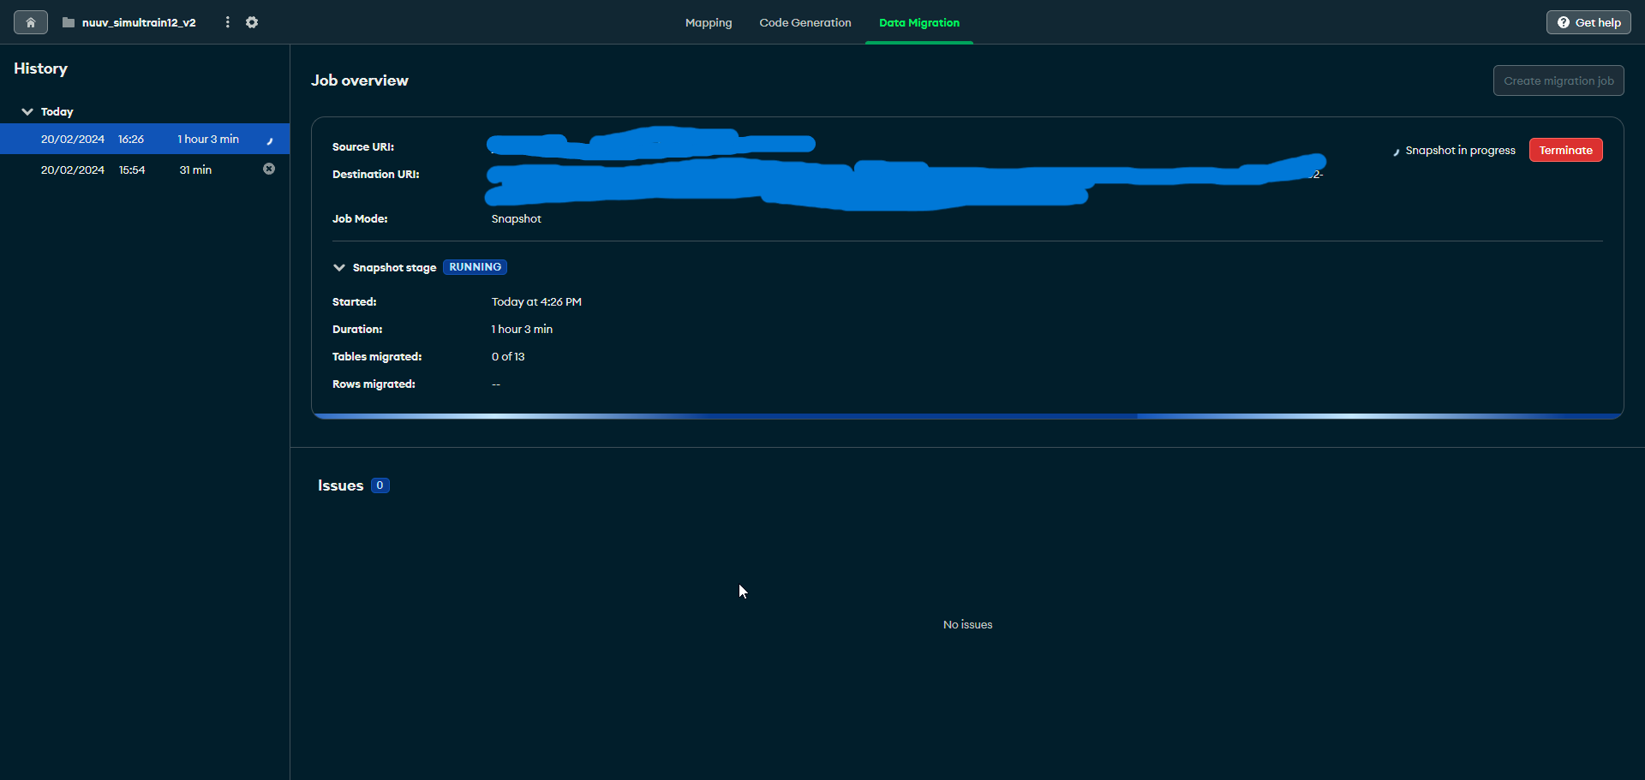Image resolution: width=1645 pixels, height=780 pixels.
Task: Click the Issues count badge
Action: click(x=380, y=485)
